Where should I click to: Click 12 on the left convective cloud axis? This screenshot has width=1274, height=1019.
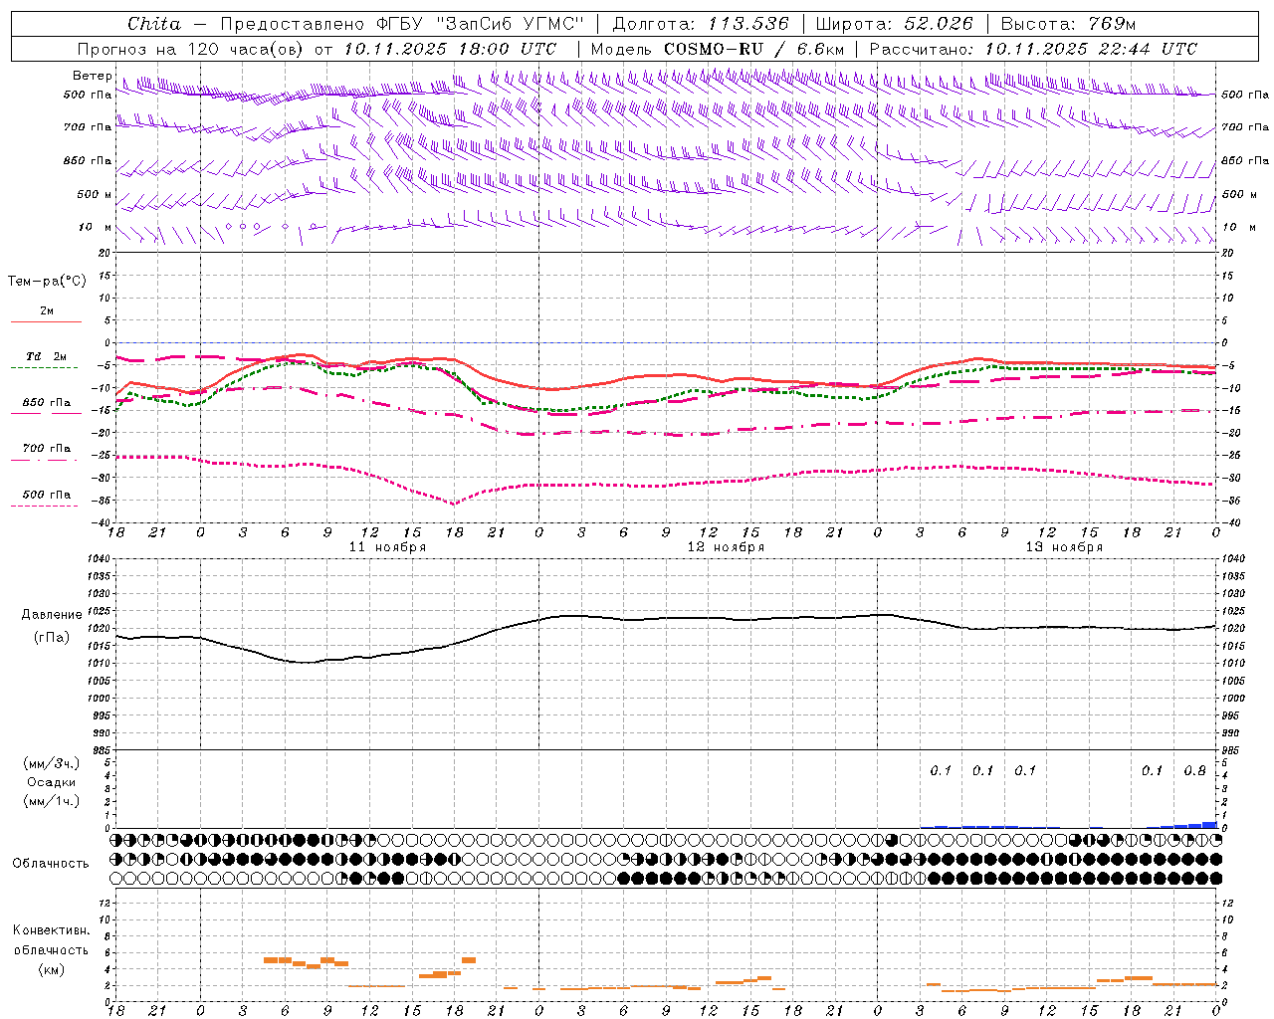tap(106, 903)
